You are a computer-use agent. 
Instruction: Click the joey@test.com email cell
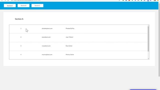click(x=46, y=37)
